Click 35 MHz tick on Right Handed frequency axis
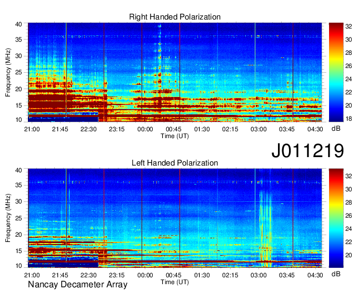358x291 pixels. click(18, 40)
